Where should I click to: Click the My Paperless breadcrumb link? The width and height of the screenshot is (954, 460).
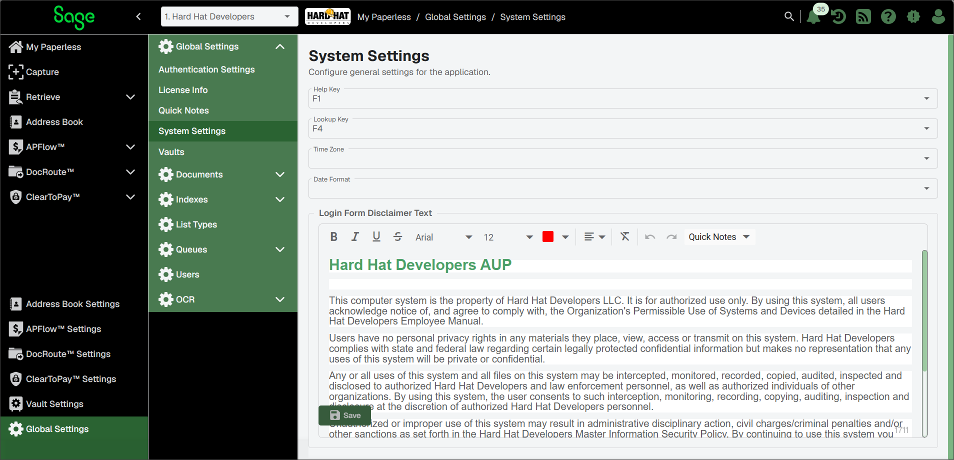coord(384,17)
